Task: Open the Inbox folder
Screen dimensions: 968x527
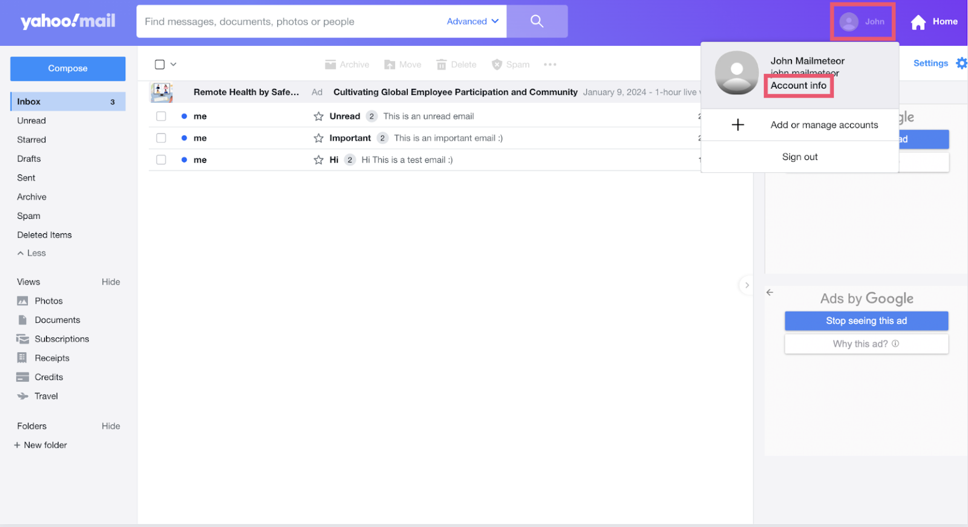Action: [68, 102]
